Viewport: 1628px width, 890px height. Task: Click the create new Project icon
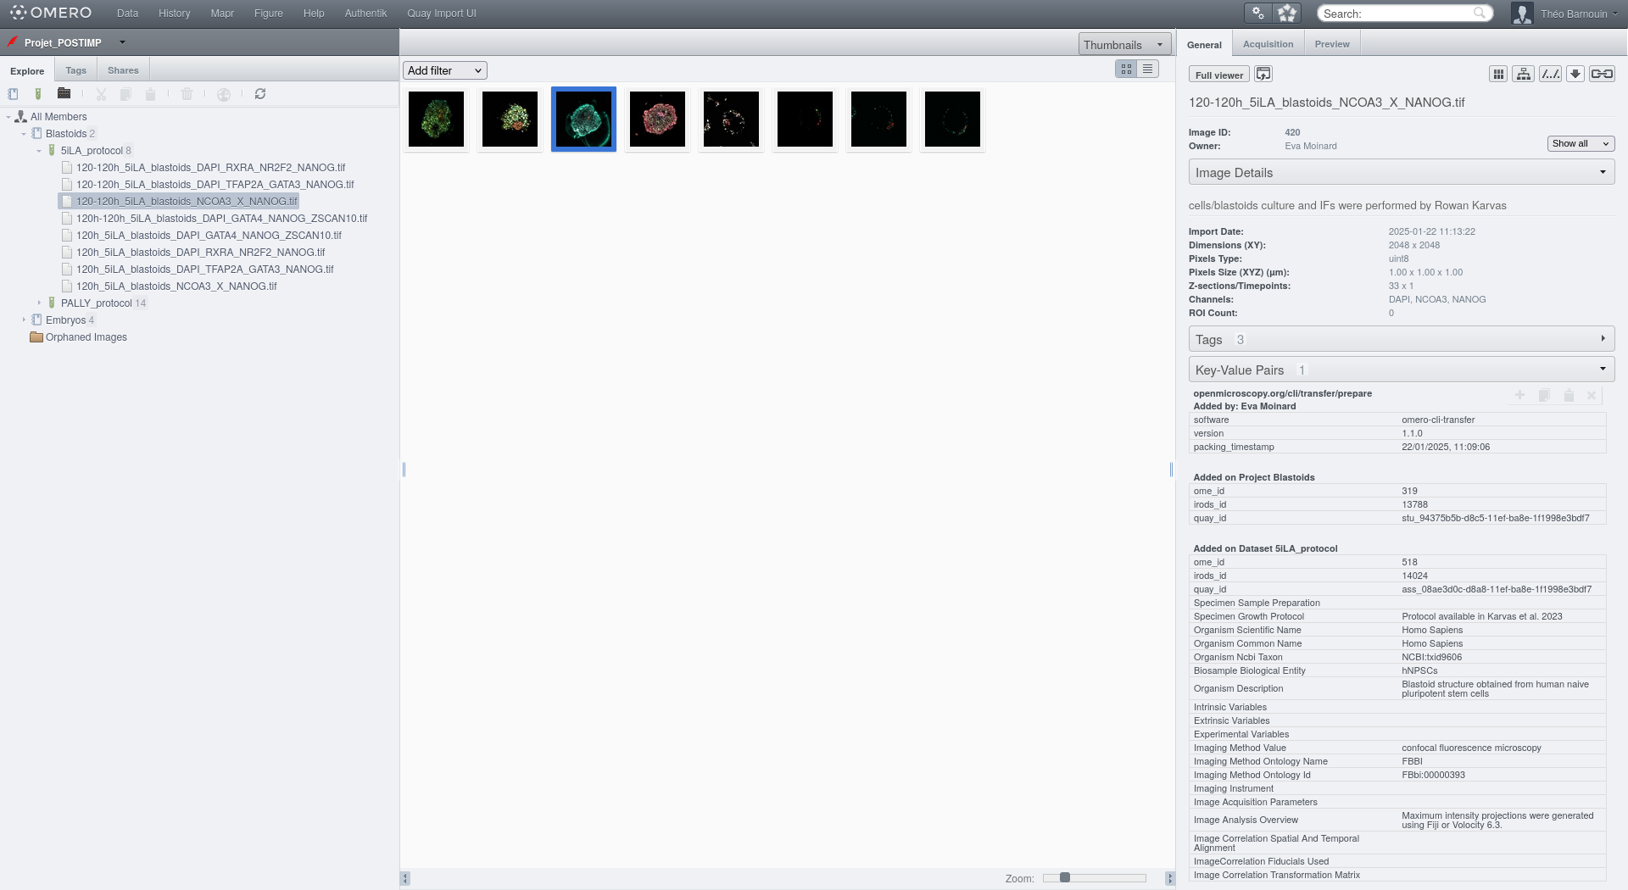tap(13, 94)
